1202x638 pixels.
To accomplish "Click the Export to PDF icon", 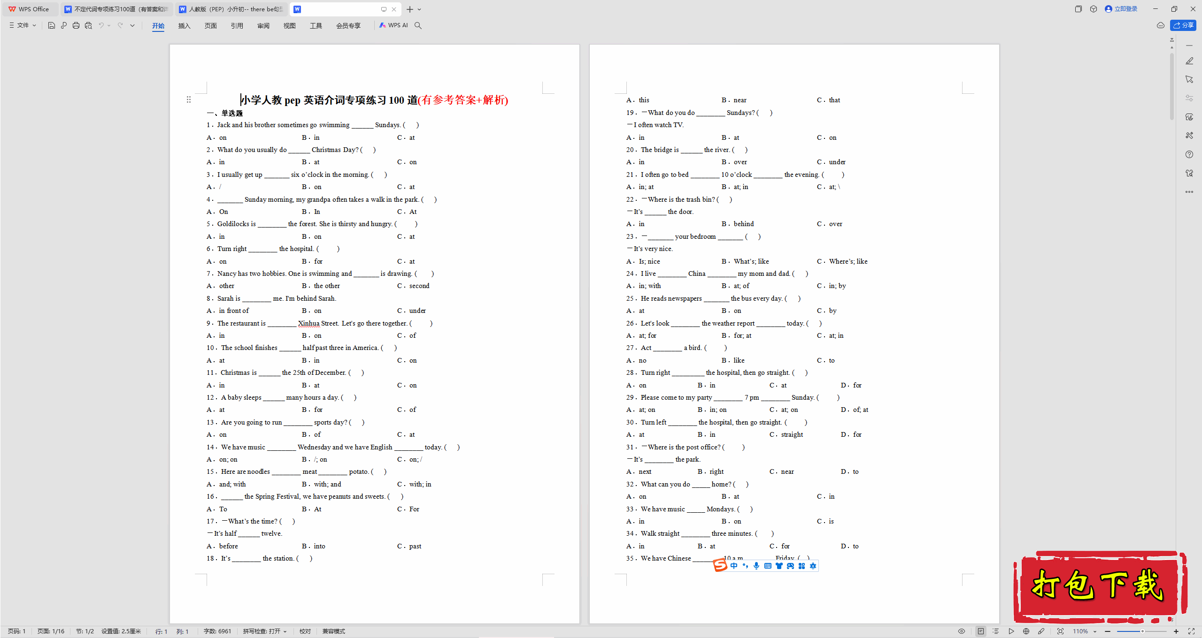I will point(64,25).
